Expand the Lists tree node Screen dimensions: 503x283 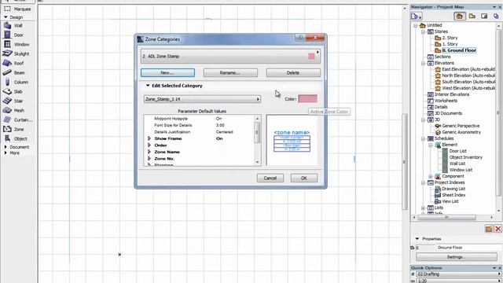[423, 208]
